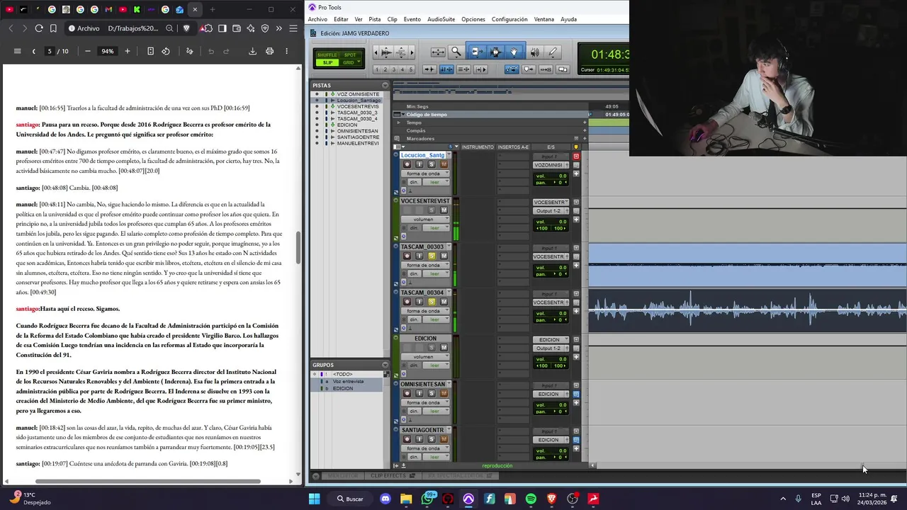Open the Evento menu
Image resolution: width=907 pixels, height=510 pixels.
coord(412,19)
